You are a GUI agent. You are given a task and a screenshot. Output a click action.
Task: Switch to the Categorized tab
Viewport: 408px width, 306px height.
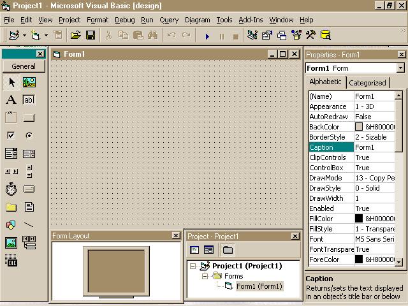click(367, 83)
